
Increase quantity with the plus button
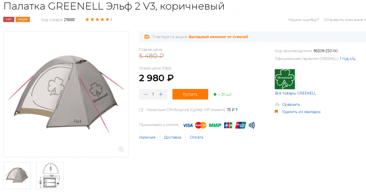[x=161, y=94]
